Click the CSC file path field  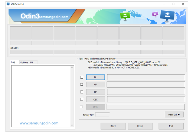click(146, 99)
